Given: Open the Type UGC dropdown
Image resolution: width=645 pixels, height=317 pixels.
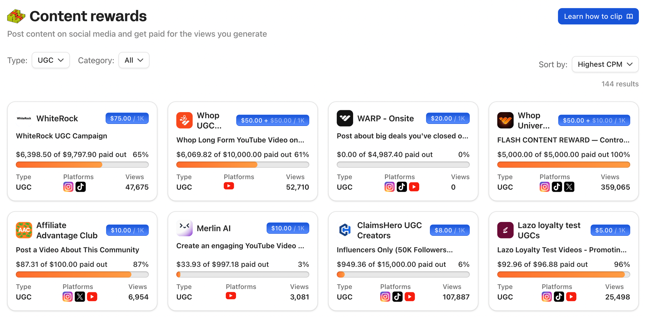Looking at the screenshot, I should point(51,60).
